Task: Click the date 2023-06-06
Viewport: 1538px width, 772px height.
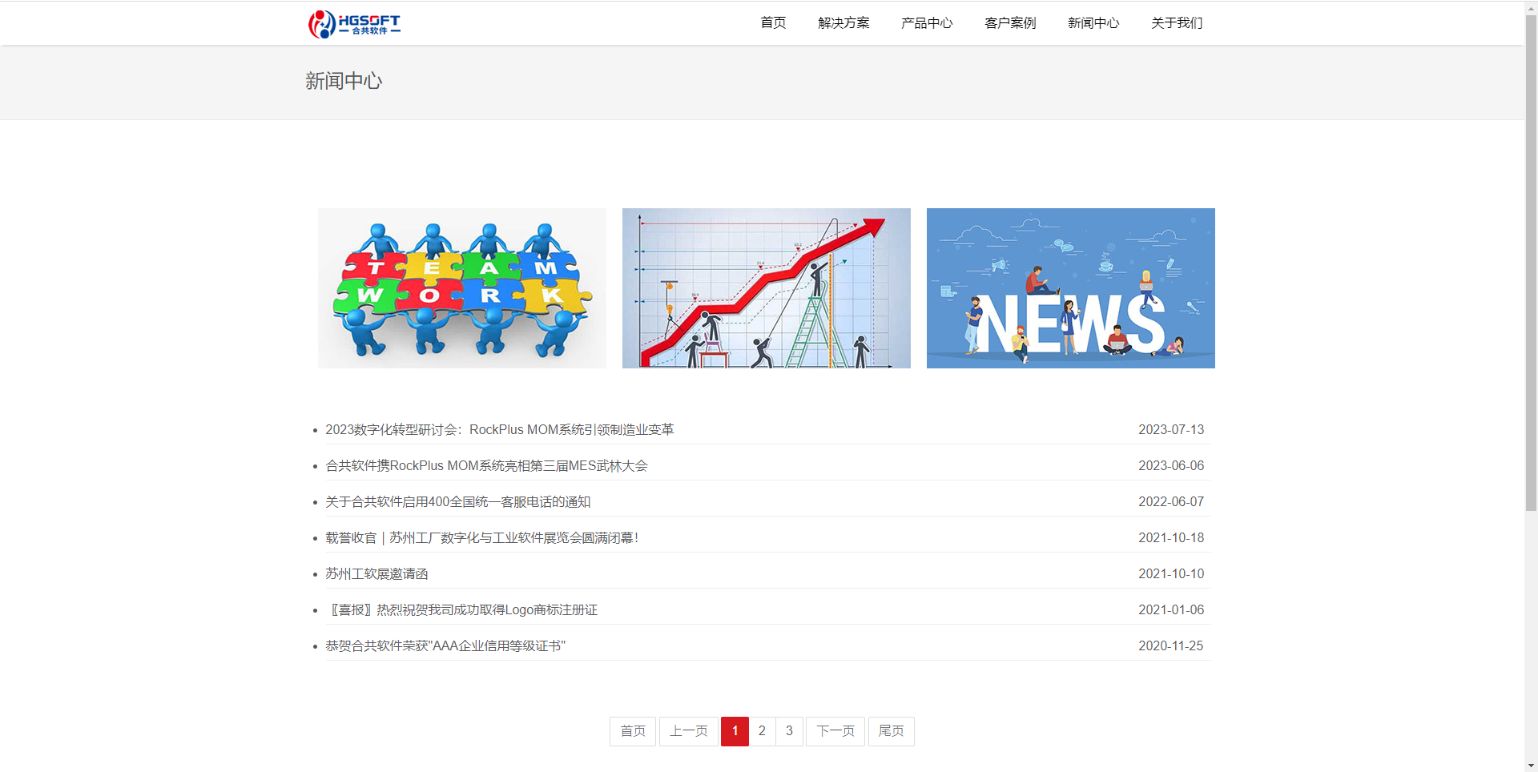Action: (1171, 466)
